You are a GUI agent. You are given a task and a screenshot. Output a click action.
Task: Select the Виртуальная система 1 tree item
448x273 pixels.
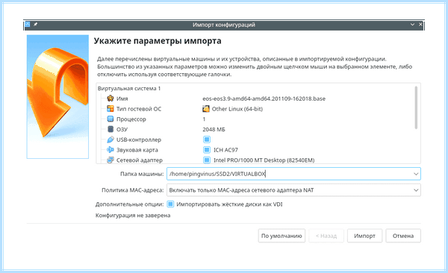129,89
